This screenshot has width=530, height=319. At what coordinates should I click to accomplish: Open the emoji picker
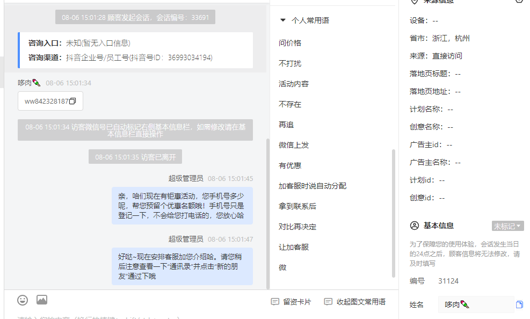[x=23, y=300]
